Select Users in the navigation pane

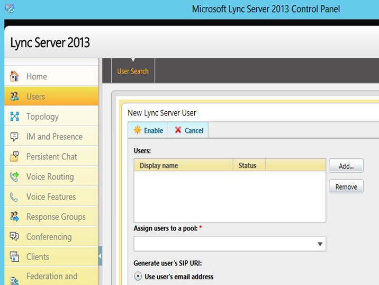pyautogui.click(x=51, y=96)
